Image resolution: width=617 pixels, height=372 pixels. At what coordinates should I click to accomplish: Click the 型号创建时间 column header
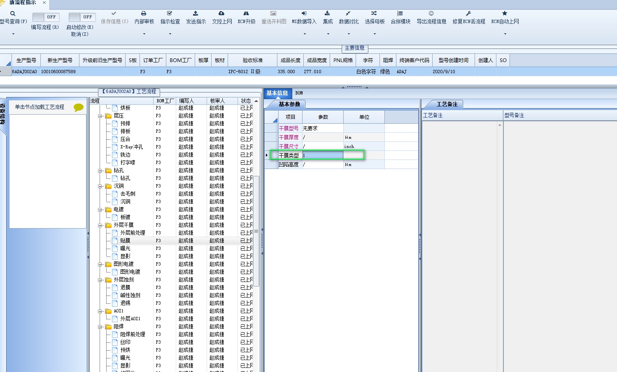454,60
